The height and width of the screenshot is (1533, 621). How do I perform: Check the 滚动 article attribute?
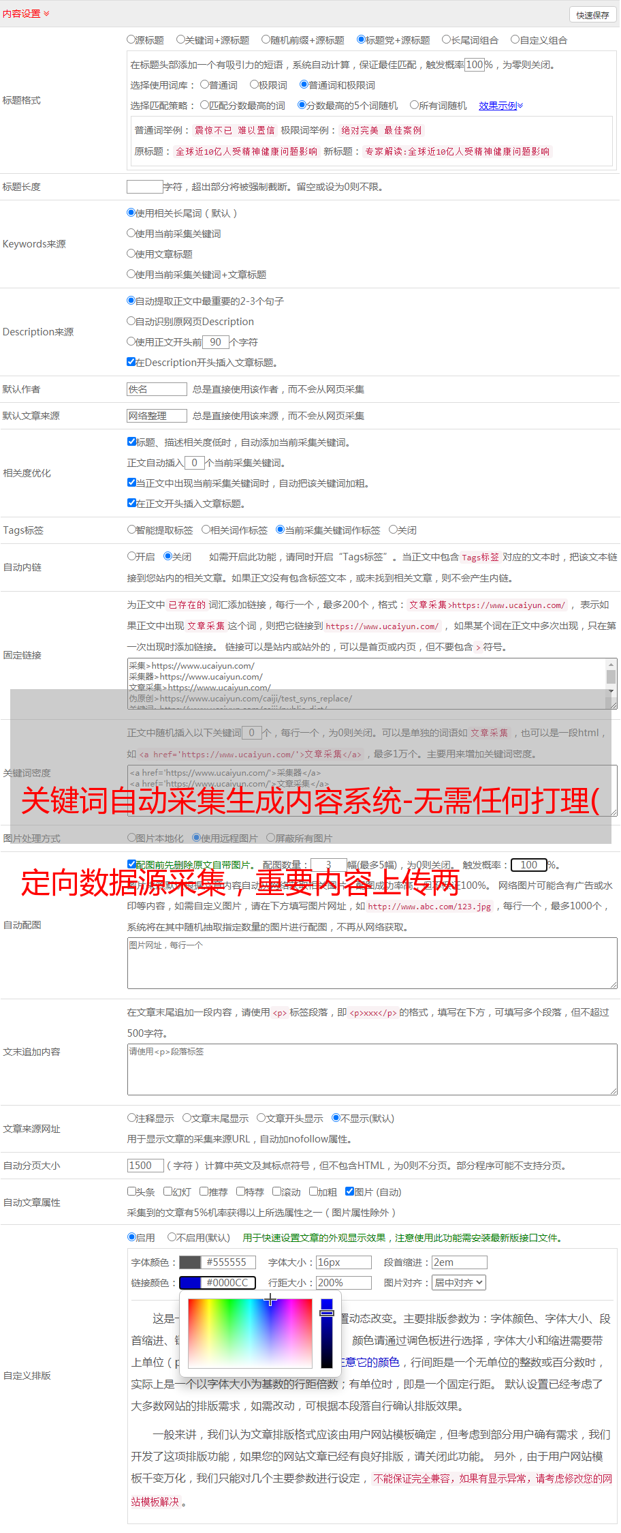coord(276,1192)
